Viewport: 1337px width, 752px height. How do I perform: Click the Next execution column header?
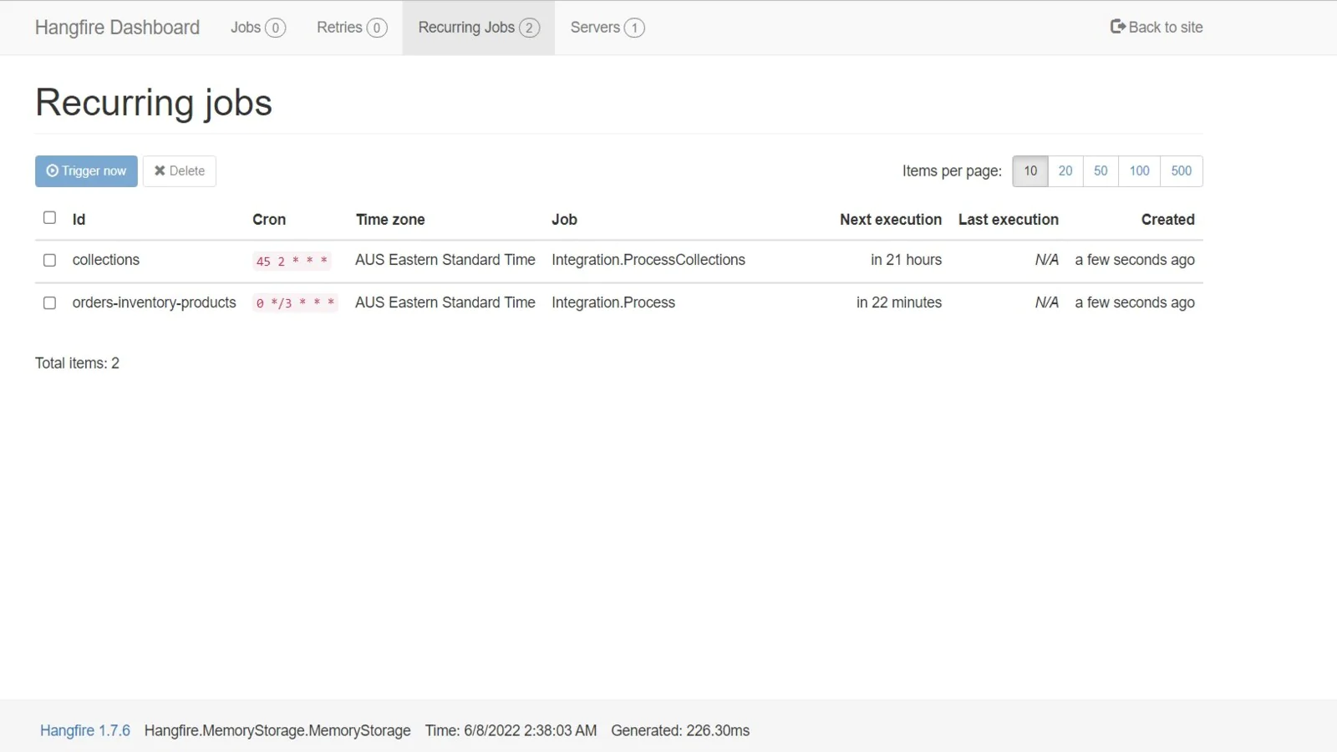(x=891, y=220)
